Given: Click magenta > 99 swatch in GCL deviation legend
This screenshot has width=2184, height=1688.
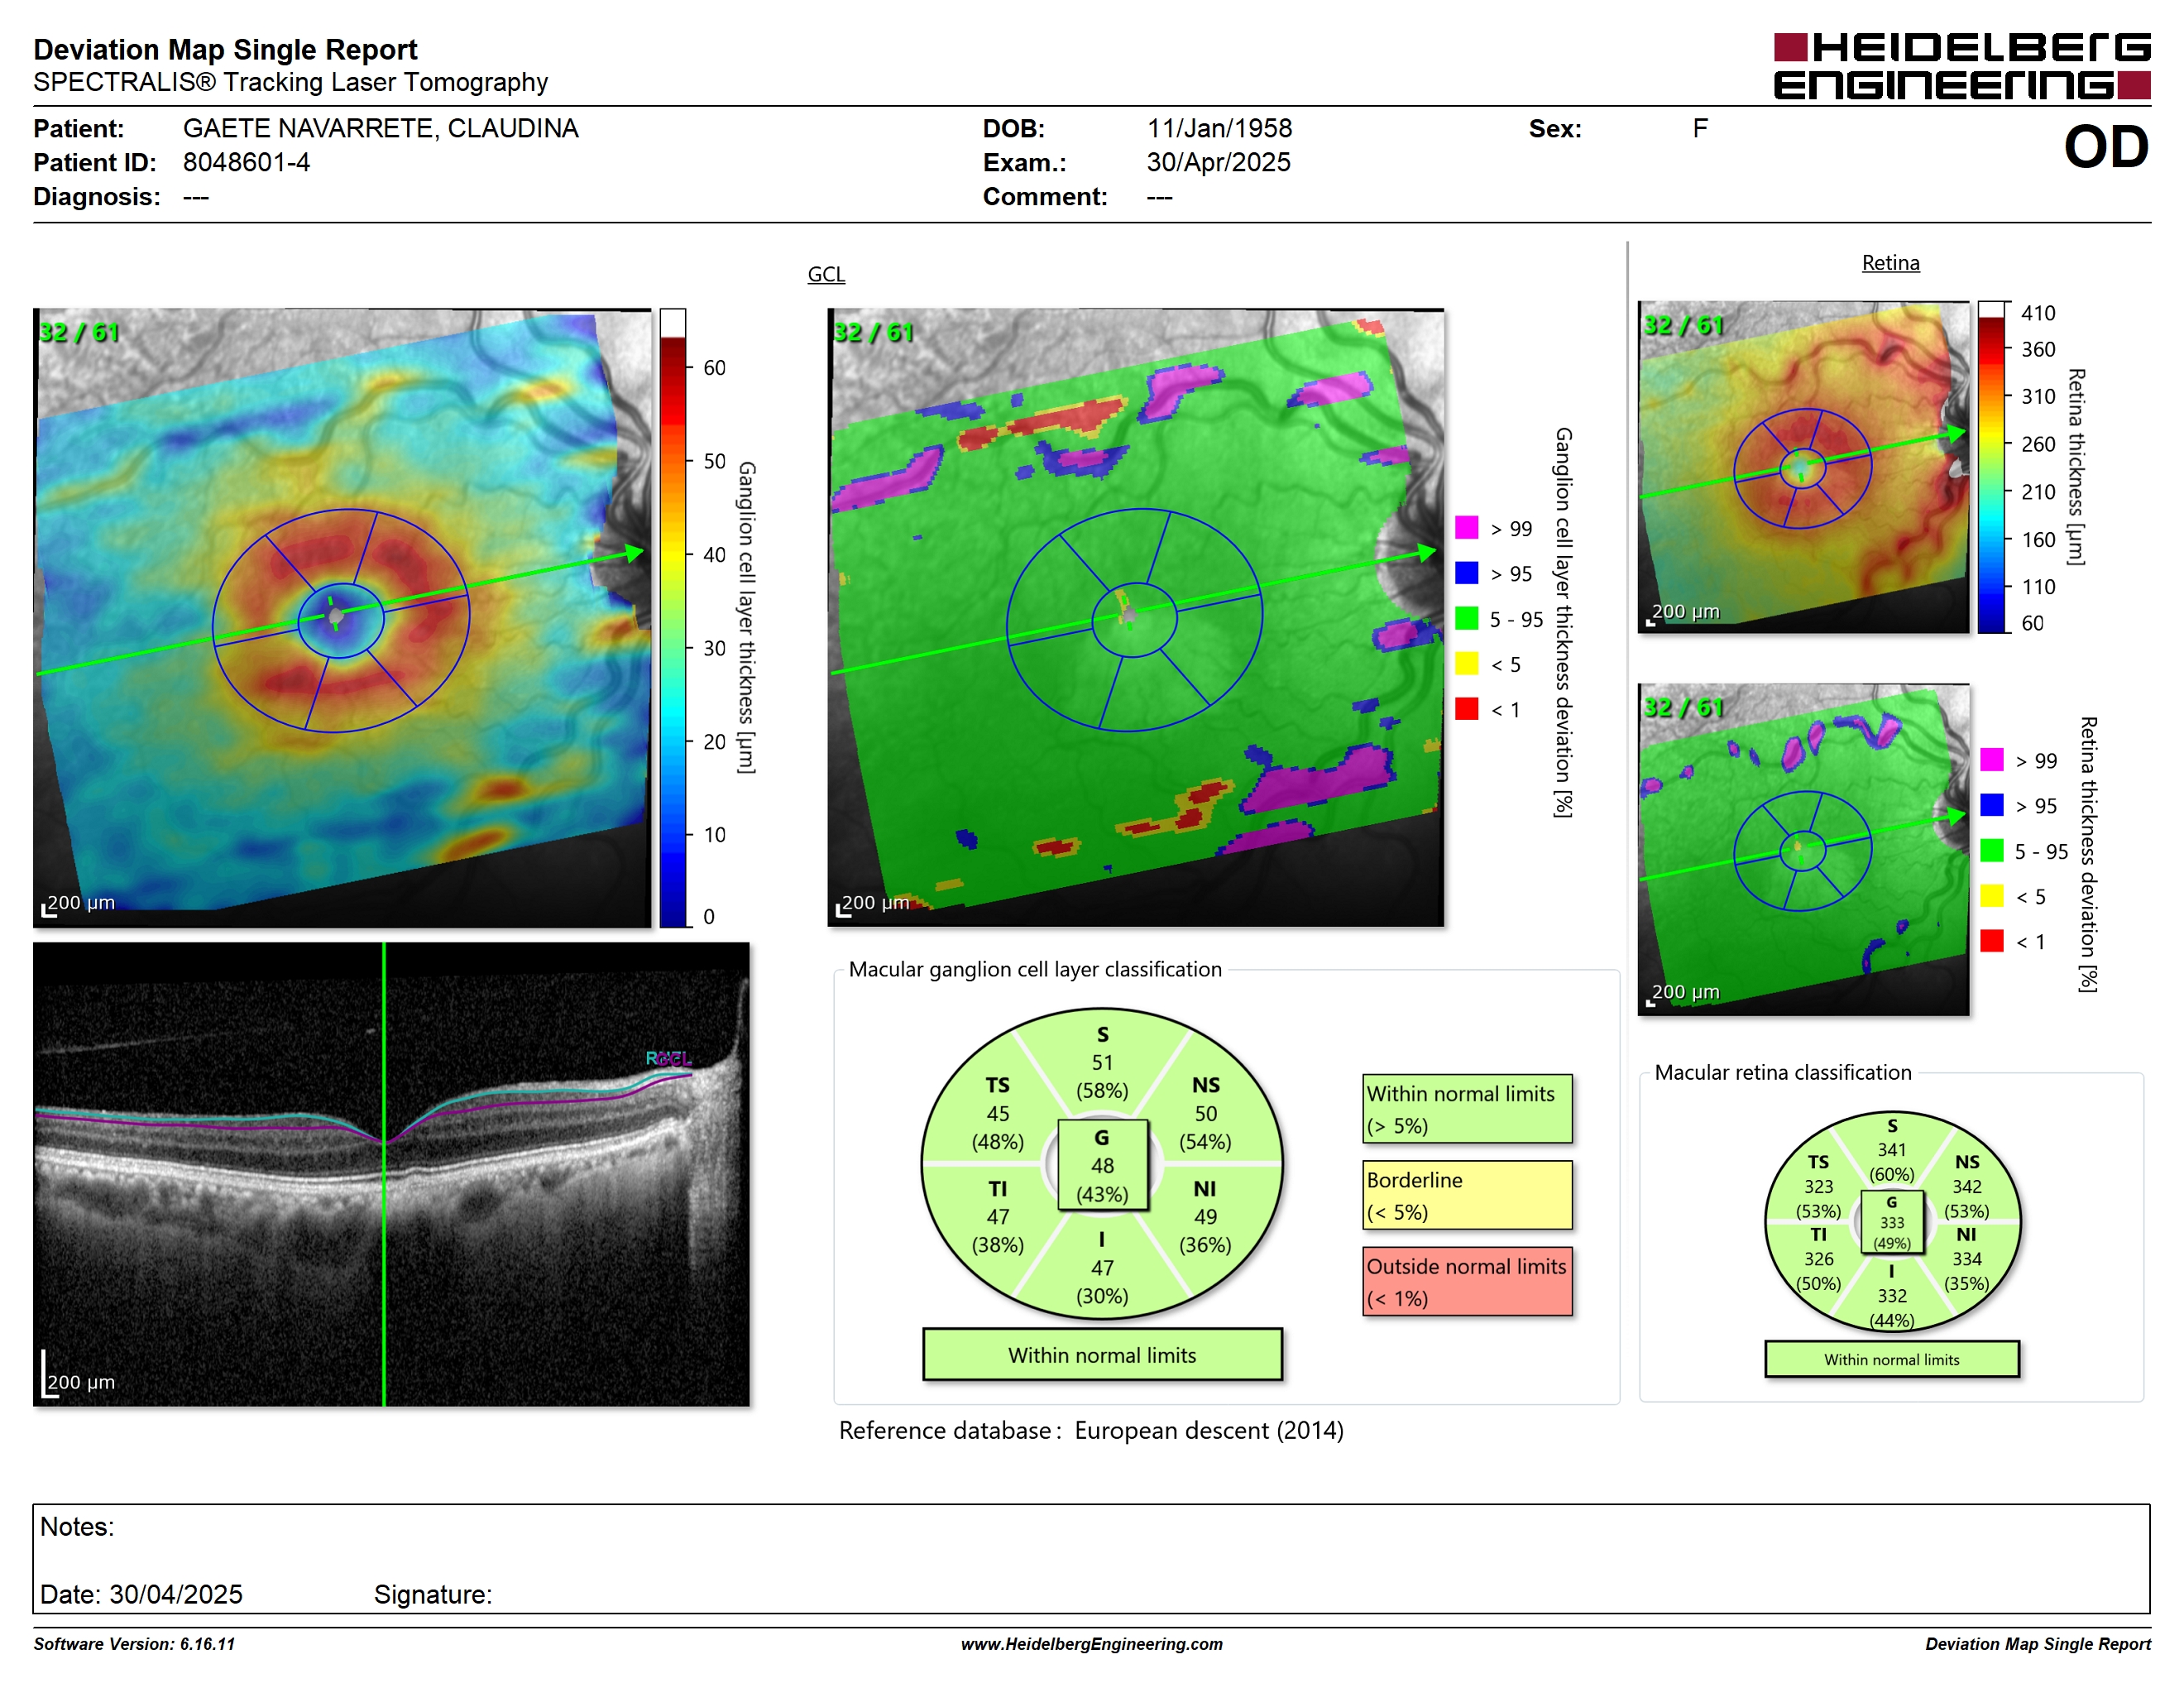Looking at the screenshot, I should click(1466, 527).
